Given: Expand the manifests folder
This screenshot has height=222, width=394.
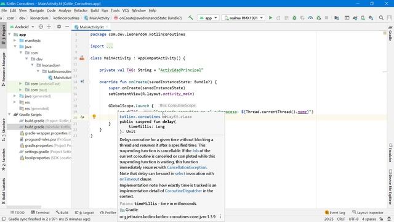Looking at the screenshot, I should [x=15, y=40].
